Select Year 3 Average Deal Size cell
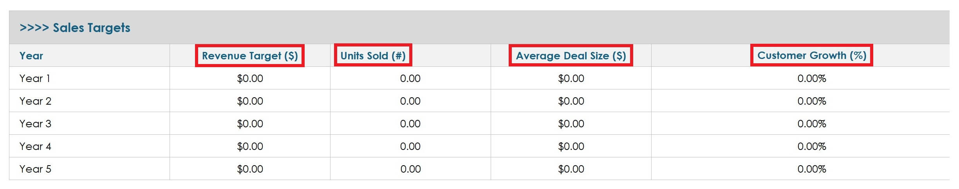This screenshot has height=189, width=959. point(571,124)
